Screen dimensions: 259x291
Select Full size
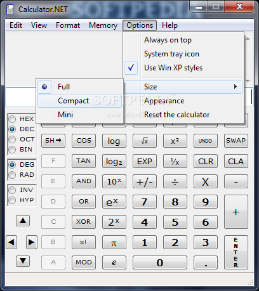[80, 87]
